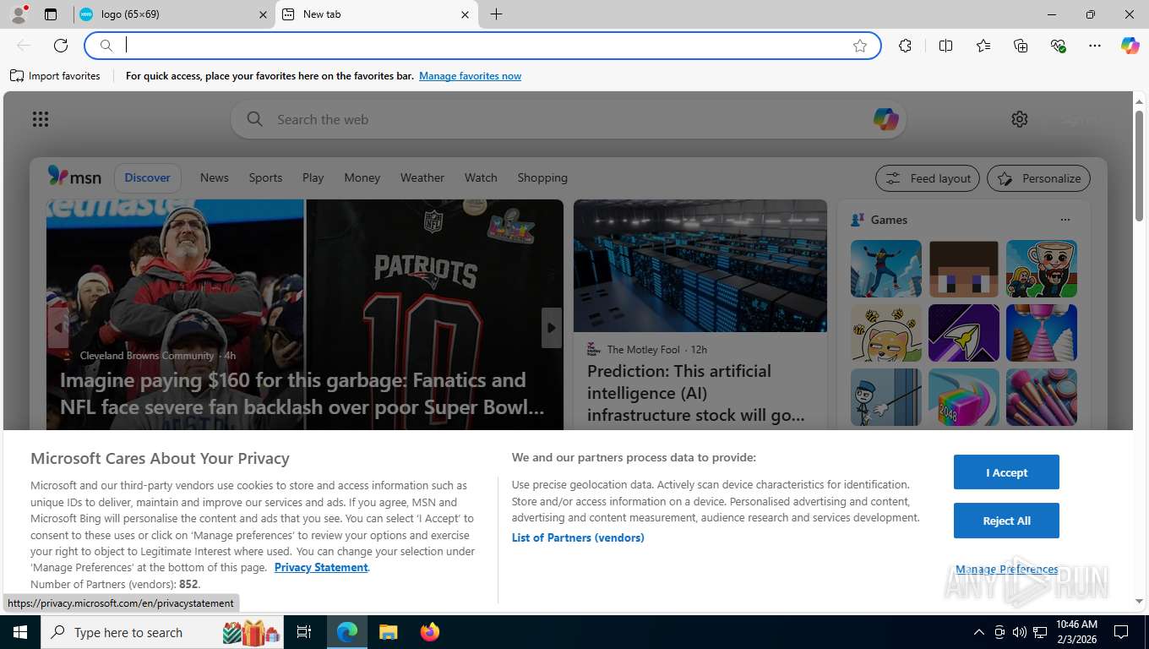The width and height of the screenshot is (1149, 649).
Task: Open the 10:46 AM clock calendar
Action: pyautogui.click(x=1076, y=632)
